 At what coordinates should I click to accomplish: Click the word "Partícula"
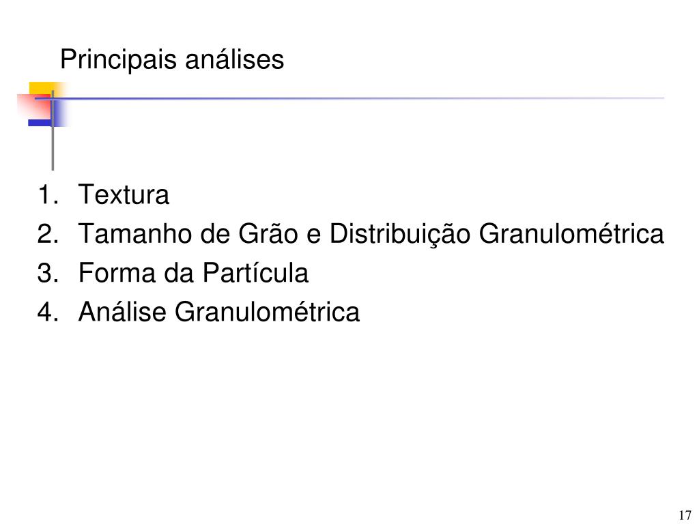[x=255, y=272]
